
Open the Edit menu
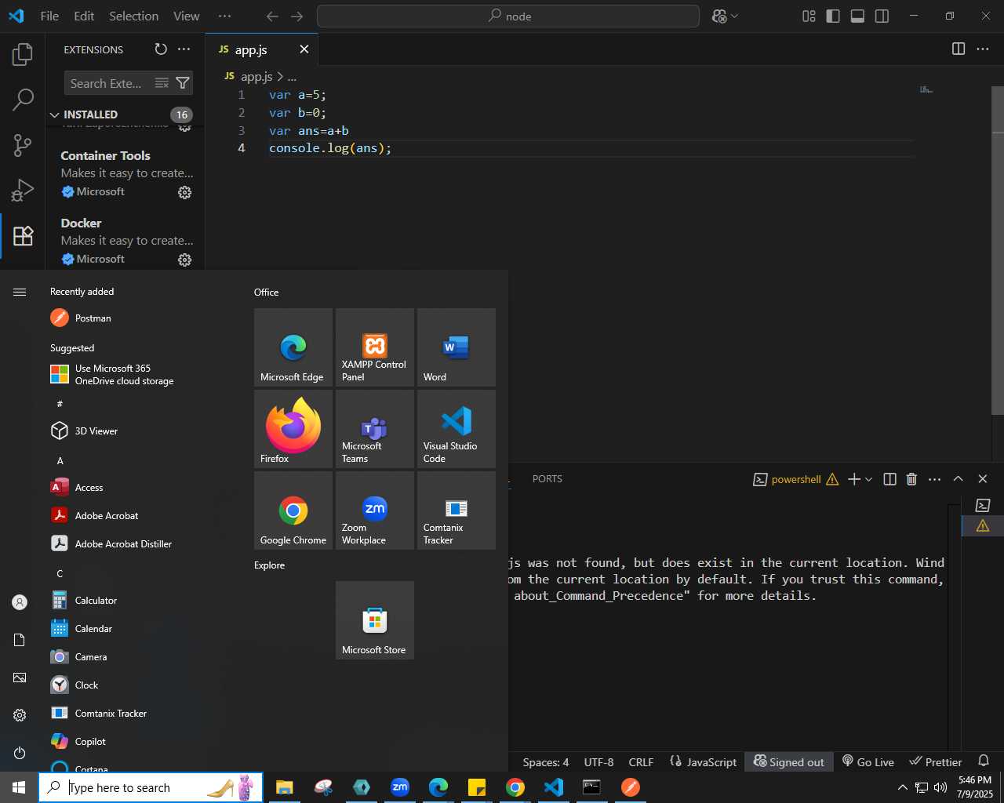tap(84, 16)
